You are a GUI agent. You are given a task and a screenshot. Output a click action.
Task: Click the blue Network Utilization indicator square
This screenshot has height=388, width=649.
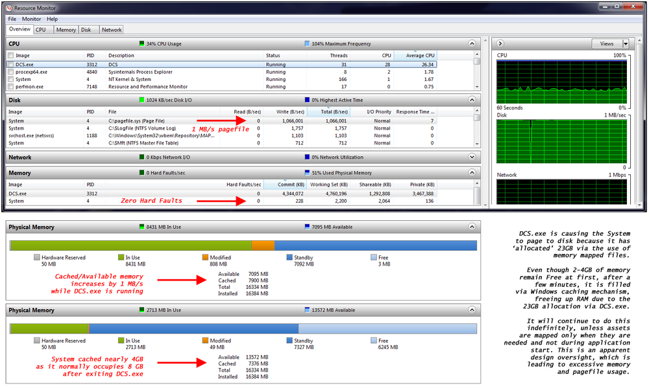coord(307,157)
